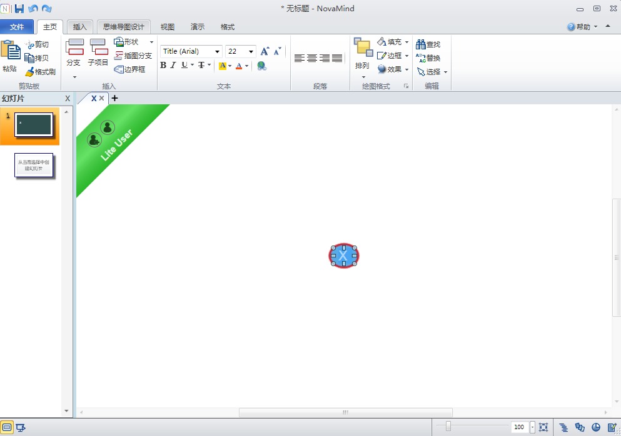Toggle bold text formatting

click(163, 66)
